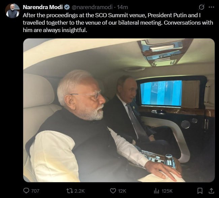Open the attached car photo
This screenshot has width=219, height=198.
coord(119,110)
